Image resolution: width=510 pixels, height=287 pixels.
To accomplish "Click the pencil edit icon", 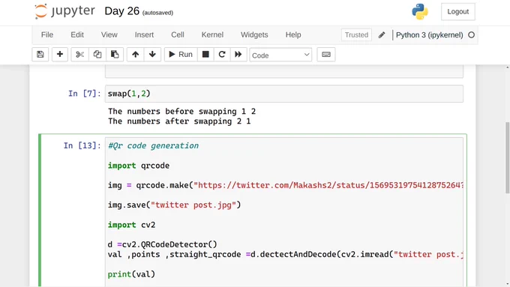I will (x=382, y=34).
